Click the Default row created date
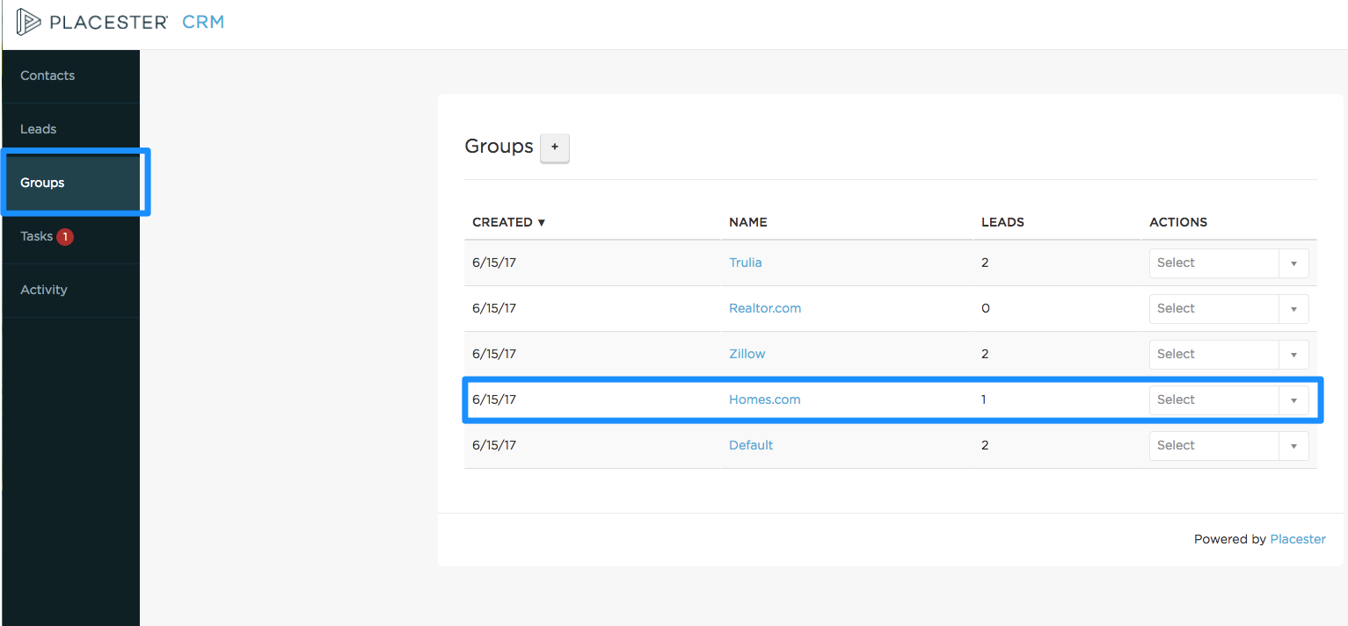Screen dimensions: 1348x626 (494, 445)
